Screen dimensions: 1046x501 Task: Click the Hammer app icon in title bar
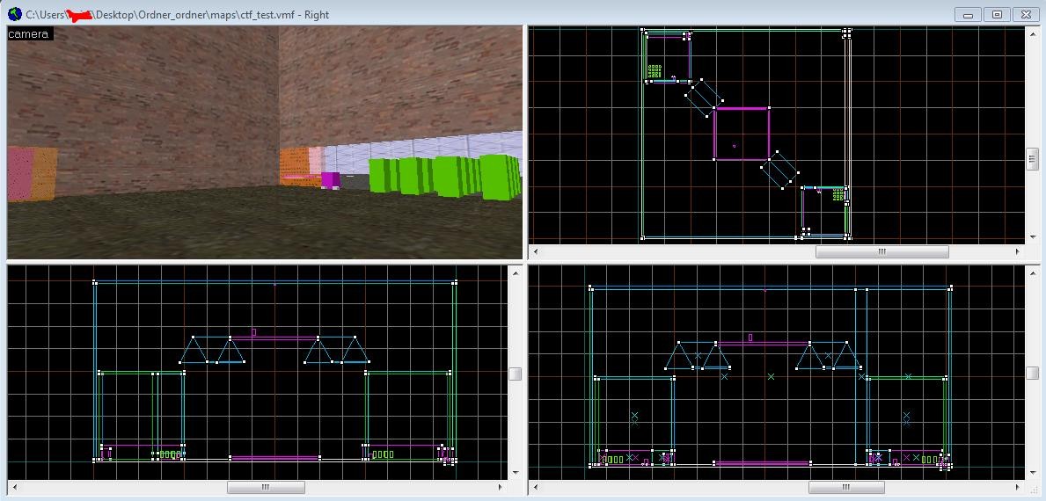point(14,14)
